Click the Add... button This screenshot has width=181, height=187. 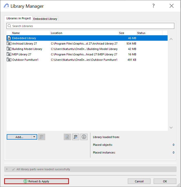[19, 137]
